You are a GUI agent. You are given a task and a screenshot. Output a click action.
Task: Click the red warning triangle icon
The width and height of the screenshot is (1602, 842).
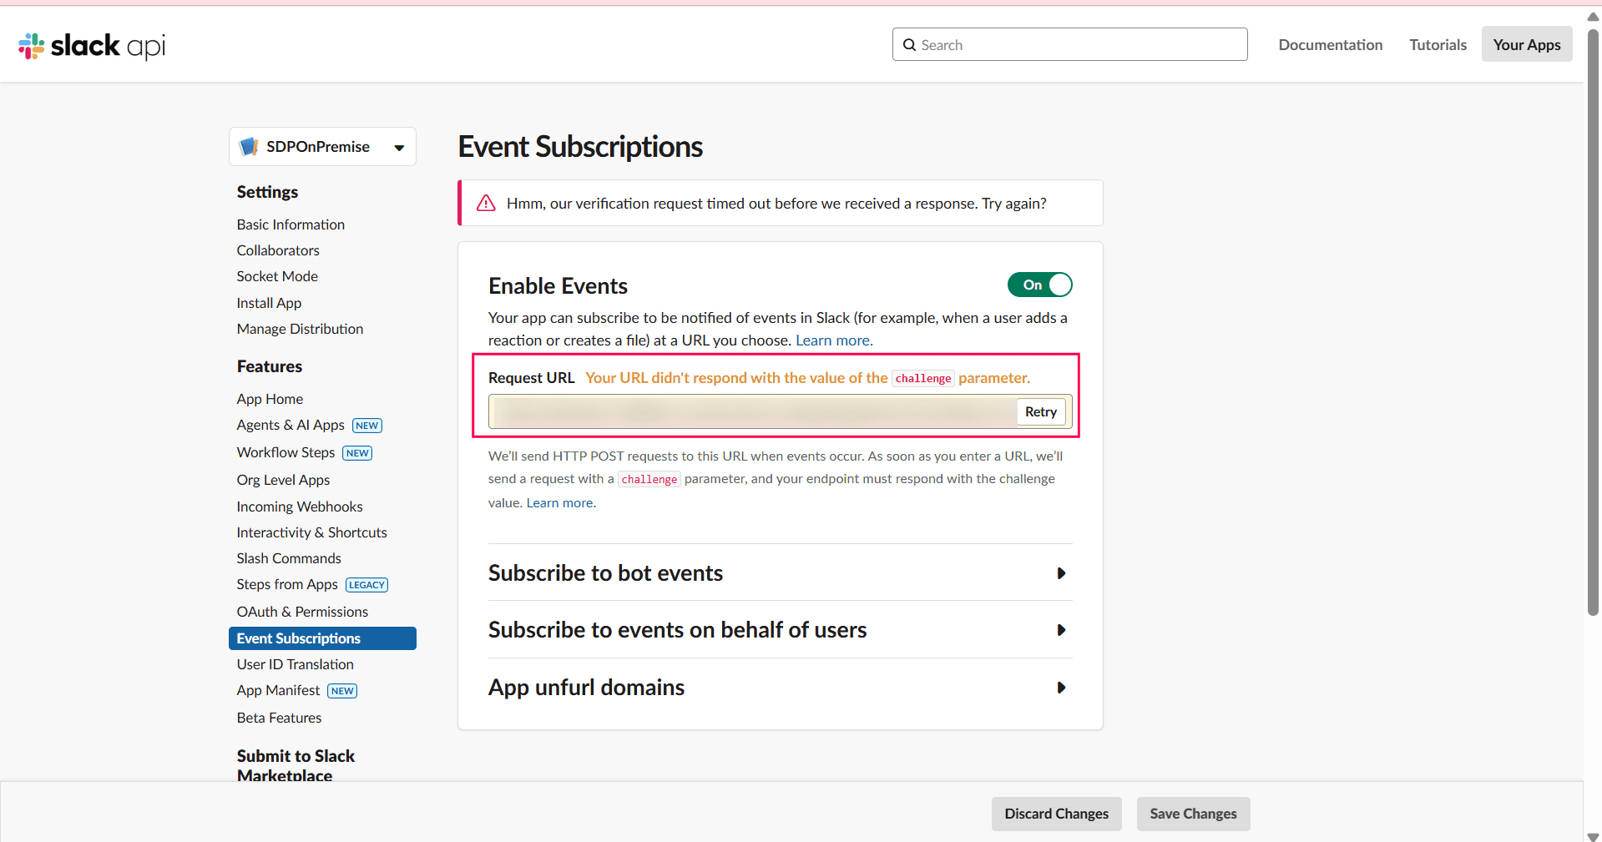click(486, 204)
